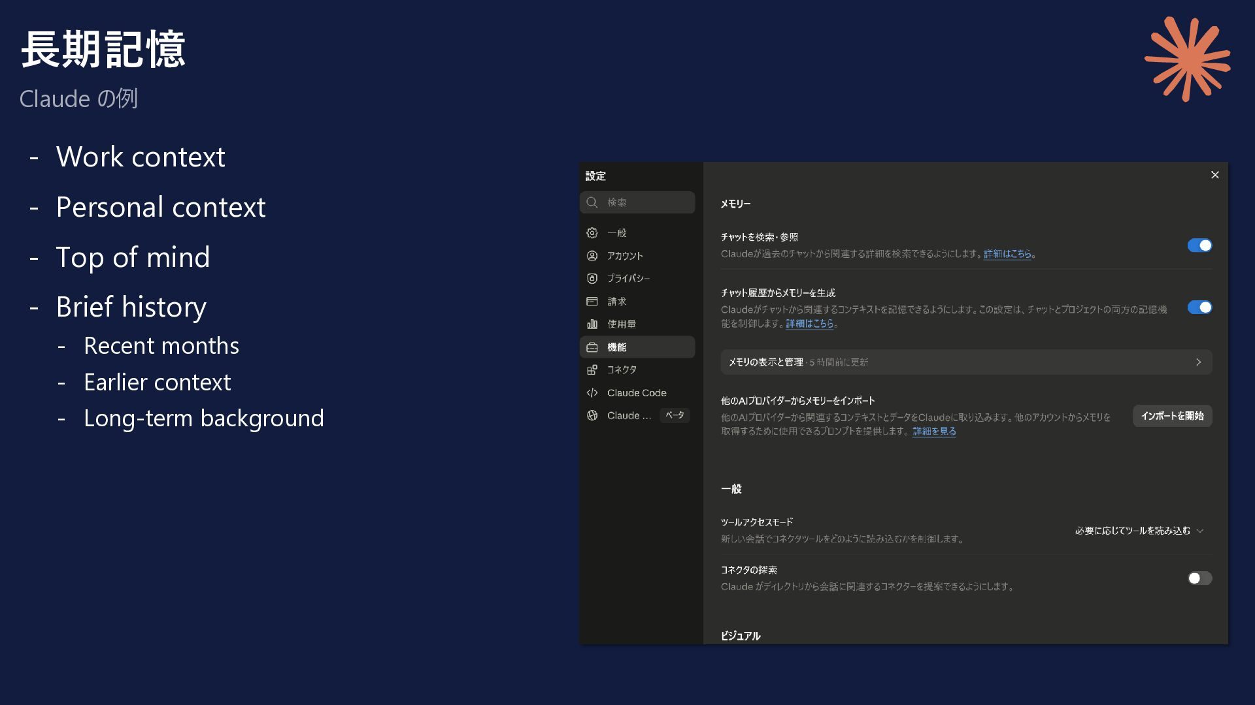Click the usage bar chart icon
1255x705 pixels.
(592, 324)
